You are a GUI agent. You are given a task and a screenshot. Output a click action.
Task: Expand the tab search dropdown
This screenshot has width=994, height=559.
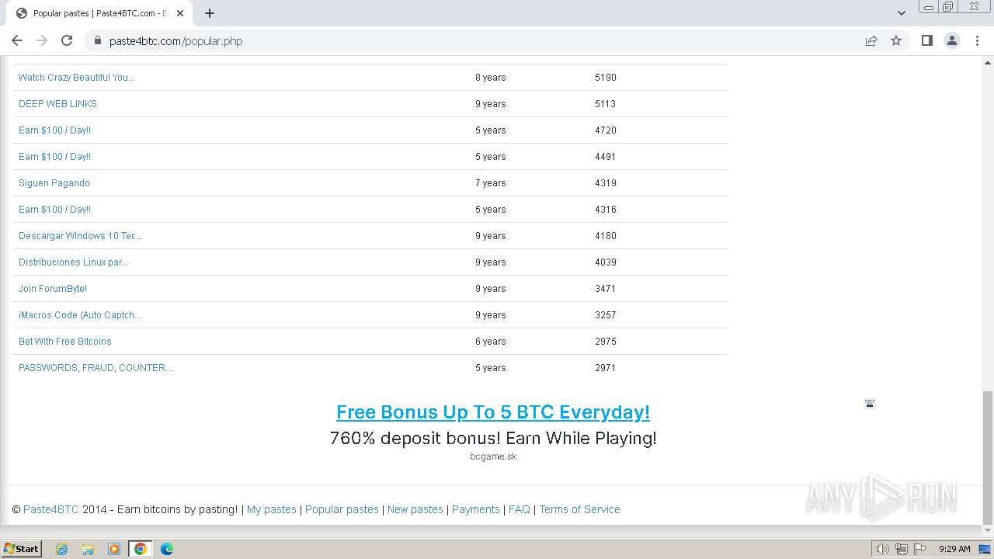point(902,13)
